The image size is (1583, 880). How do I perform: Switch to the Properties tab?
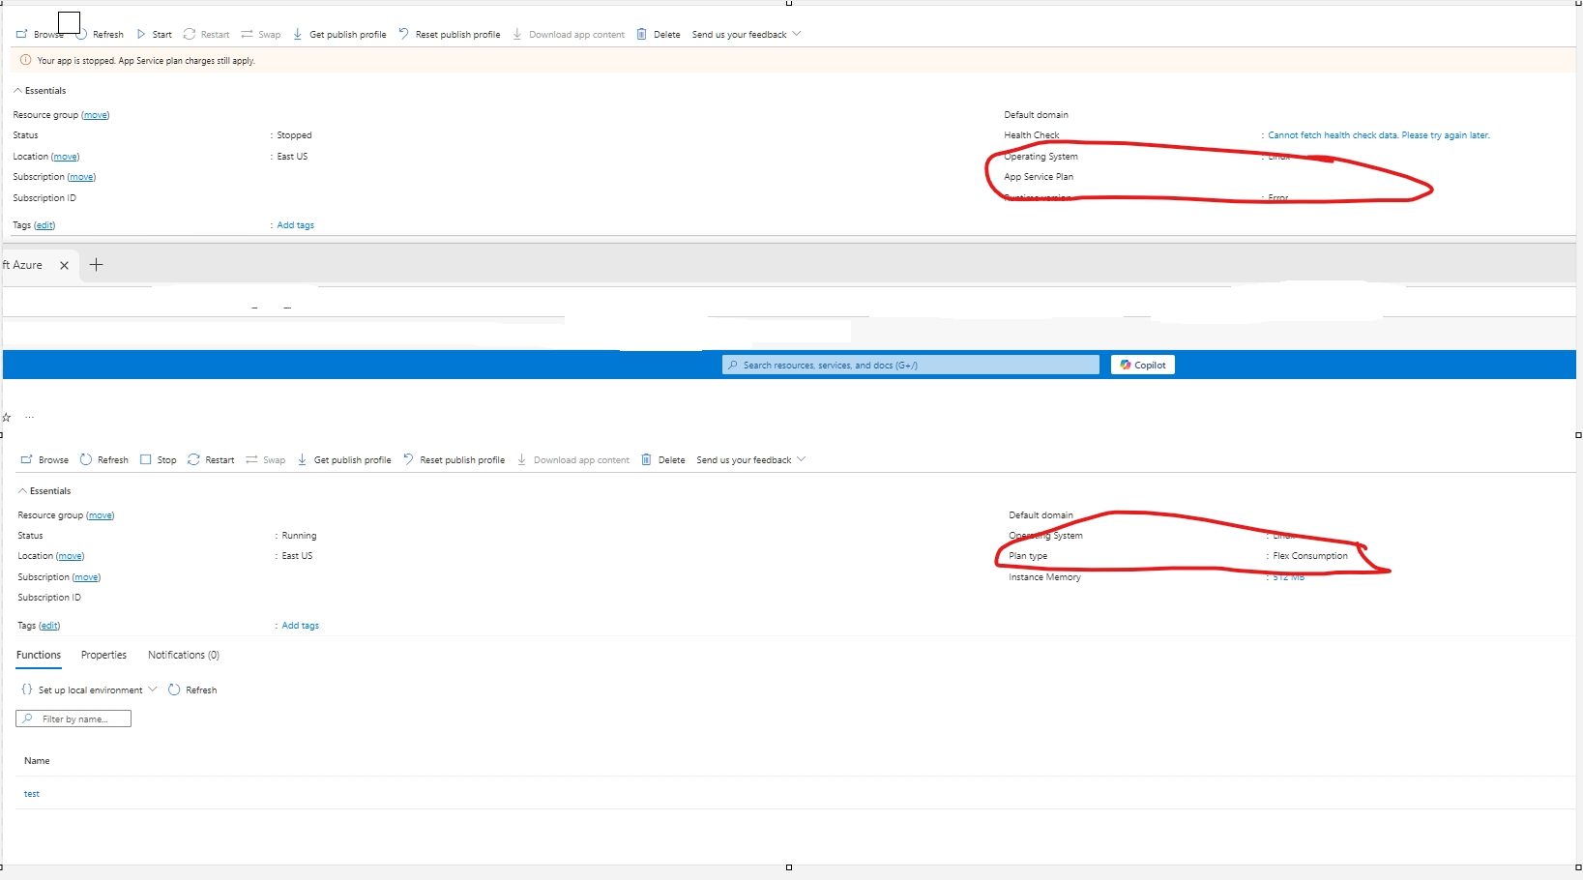pyautogui.click(x=103, y=655)
